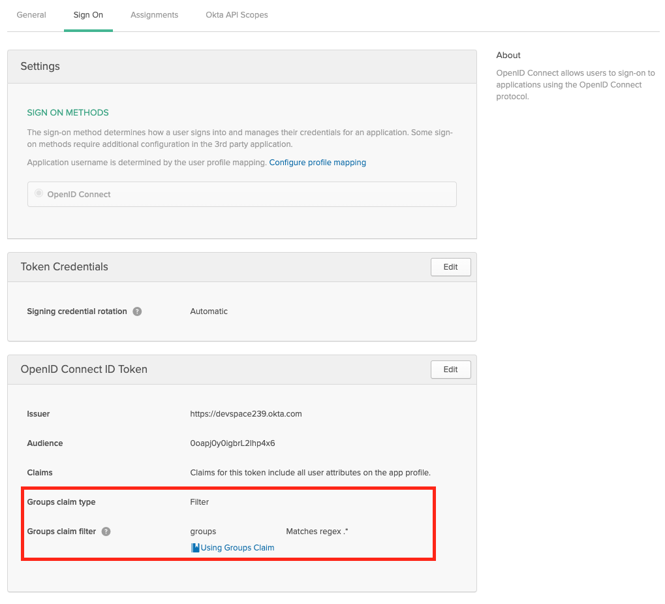Viewport: 665px width, 604px height.
Task: Click the OpenID Connect ID Token title
Action: pos(84,370)
